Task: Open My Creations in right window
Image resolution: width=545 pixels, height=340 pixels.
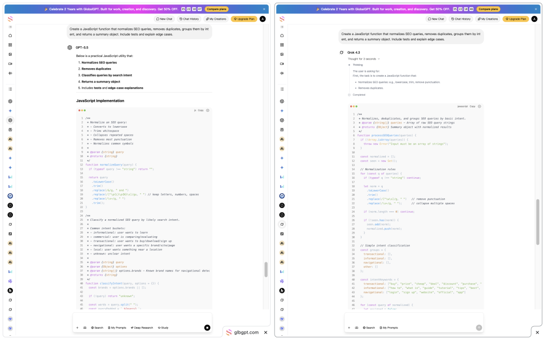Action: click(488, 19)
